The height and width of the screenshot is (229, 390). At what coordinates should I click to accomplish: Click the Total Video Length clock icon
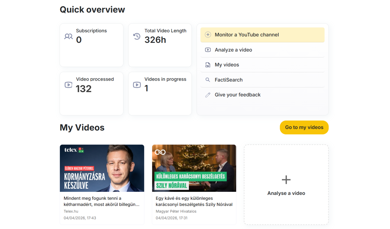pyautogui.click(x=137, y=36)
